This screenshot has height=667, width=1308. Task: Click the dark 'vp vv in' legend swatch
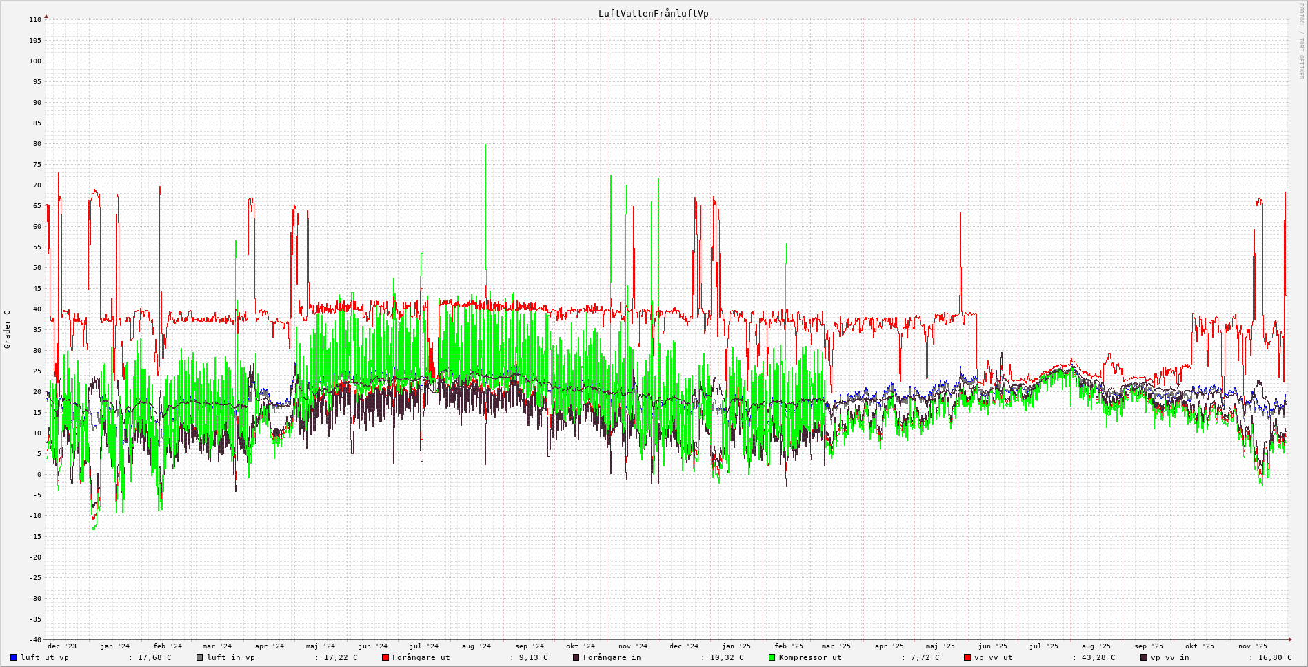point(1144,657)
